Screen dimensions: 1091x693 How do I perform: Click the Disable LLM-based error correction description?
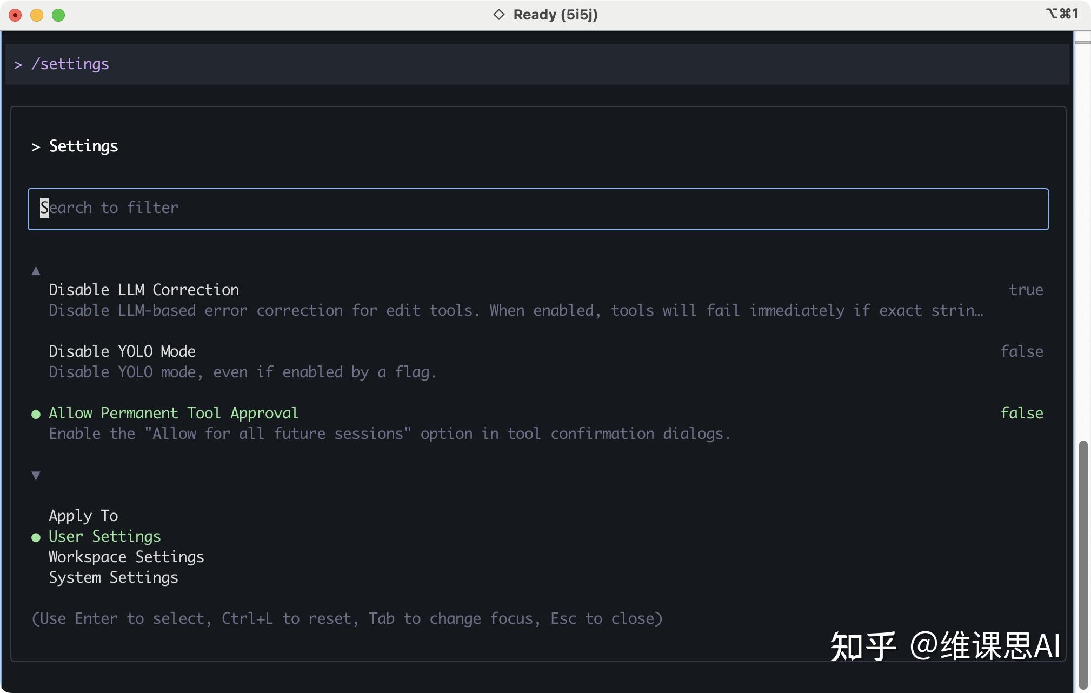click(x=516, y=310)
